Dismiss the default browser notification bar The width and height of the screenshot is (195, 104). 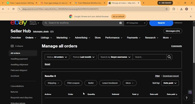191,16
